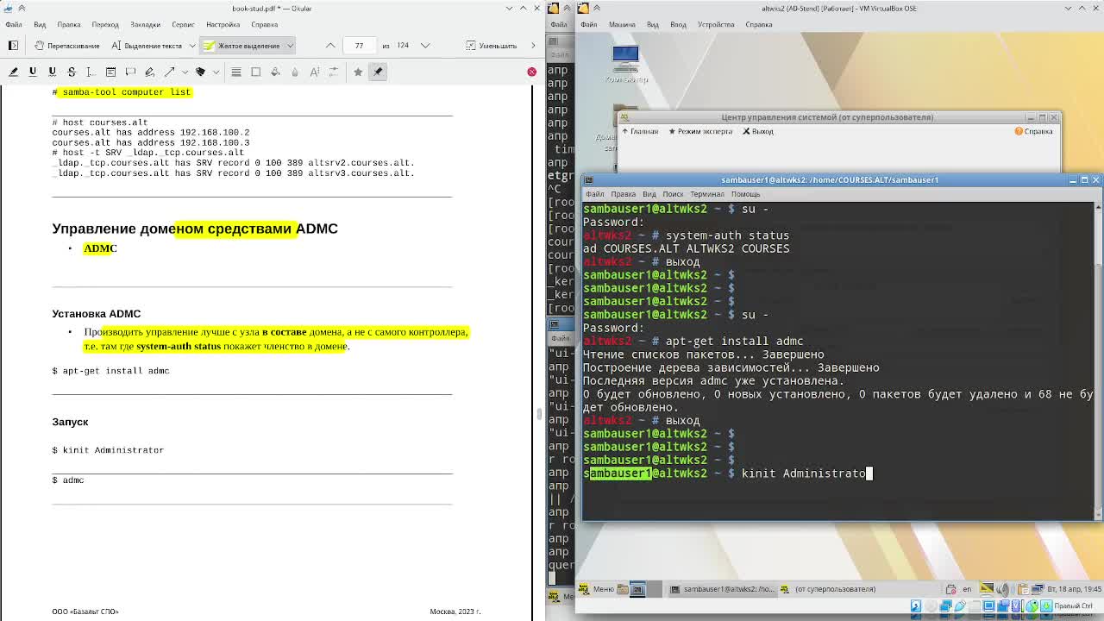Open terminal Поиск menu
The image size is (1104, 621).
pos(673,194)
